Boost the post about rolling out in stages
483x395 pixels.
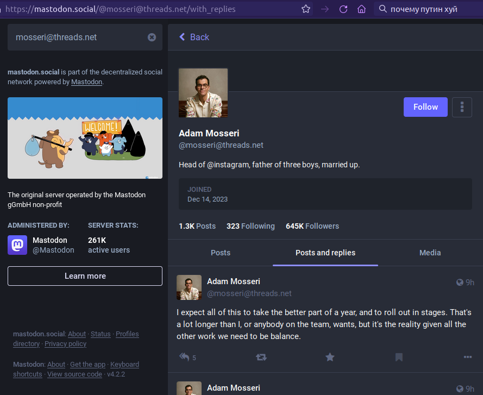pyautogui.click(x=261, y=357)
